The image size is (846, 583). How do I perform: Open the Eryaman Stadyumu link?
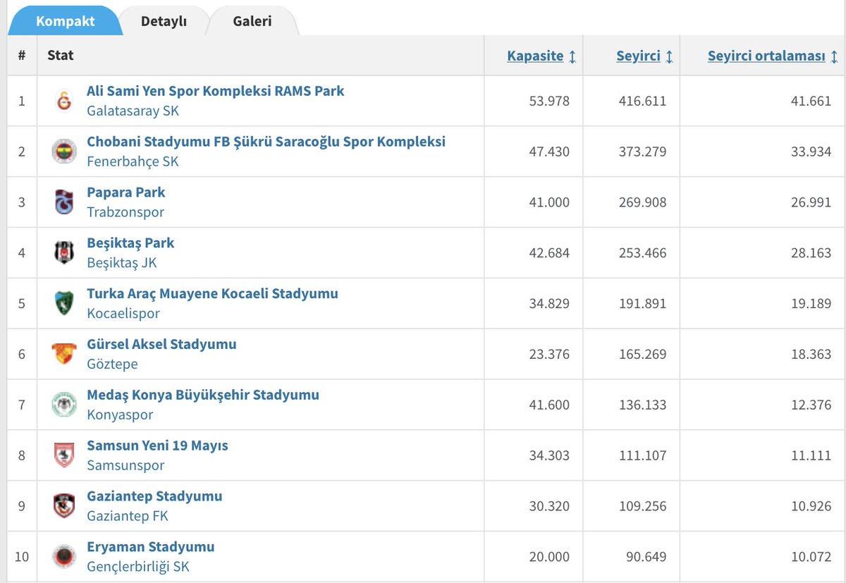click(x=150, y=548)
